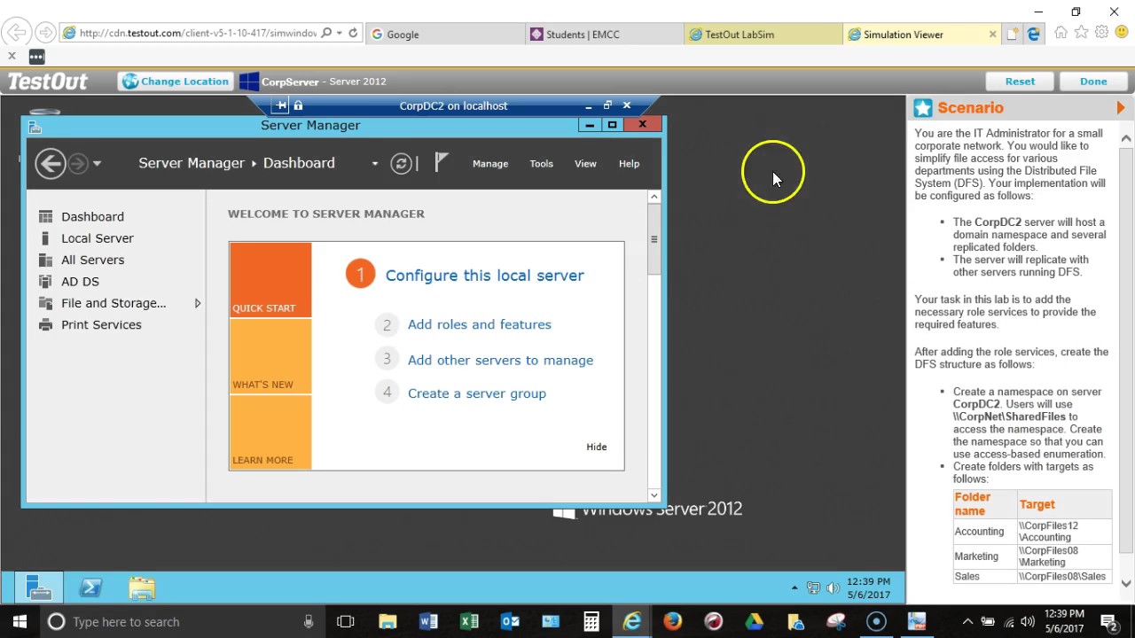Click the Reset button

pyautogui.click(x=1020, y=82)
